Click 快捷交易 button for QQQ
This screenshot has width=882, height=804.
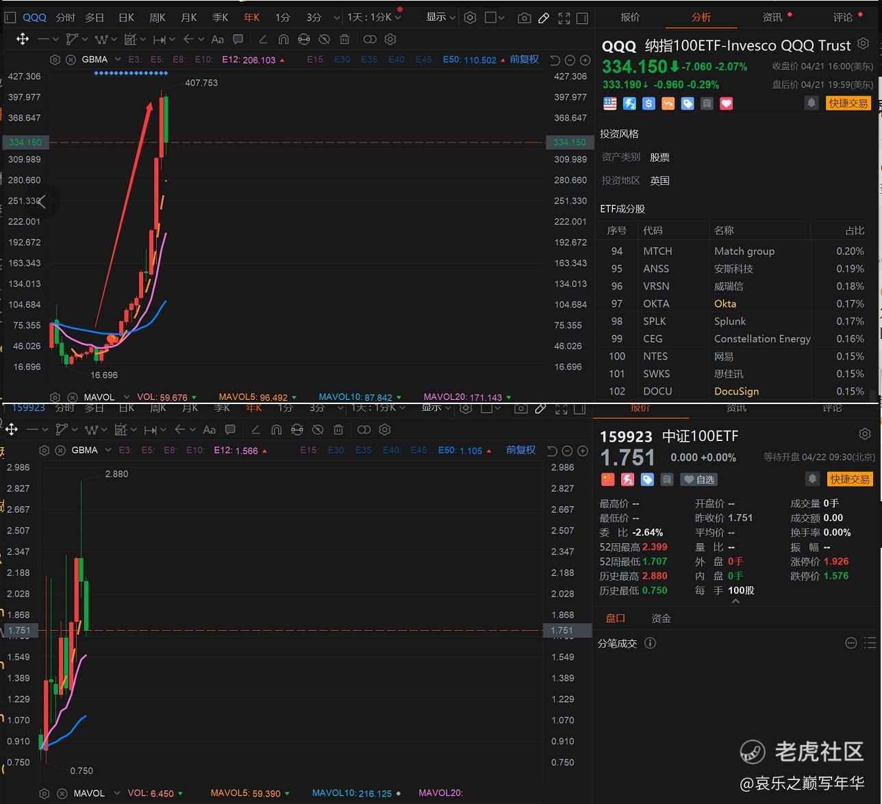[848, 103]
